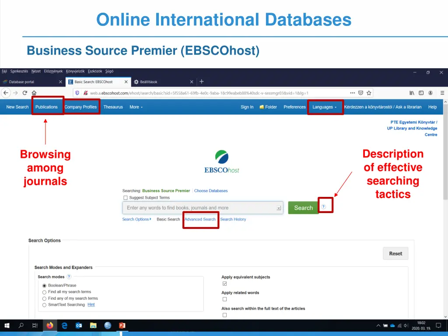Click New Search in the navbar
Viewport: 448px width, 336px height.
pyautogui.click(x=17, y=107)
